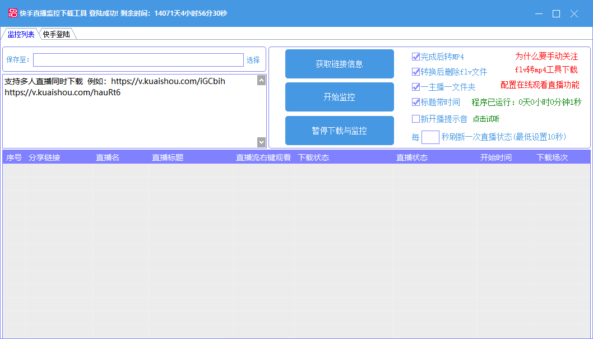The height and width of the screenshot is (339, 593).
Task: Click the refresh interval seconds input box
Action: click(430, 137)
